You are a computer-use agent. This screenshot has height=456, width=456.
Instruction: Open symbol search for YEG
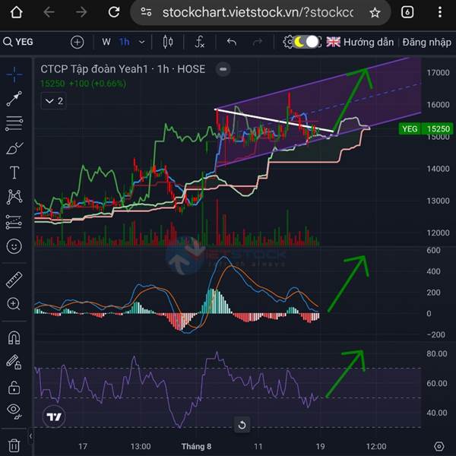[18, 42]
